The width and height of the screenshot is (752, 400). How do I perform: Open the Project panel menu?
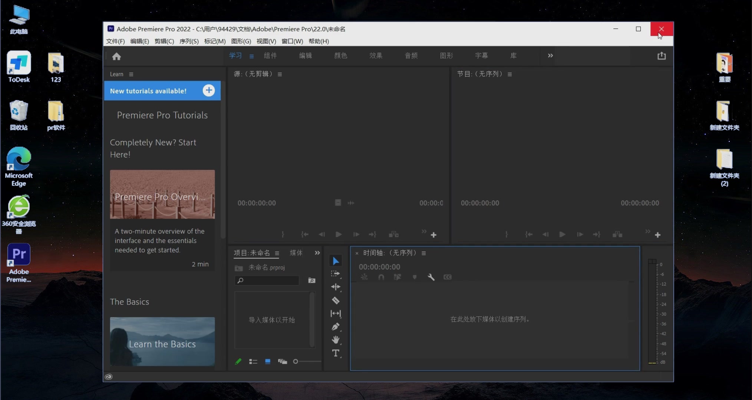[277, 253]
